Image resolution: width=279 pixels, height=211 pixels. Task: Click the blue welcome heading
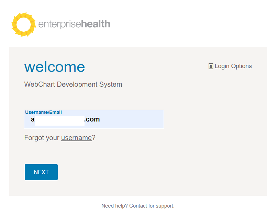pos(54,67)
